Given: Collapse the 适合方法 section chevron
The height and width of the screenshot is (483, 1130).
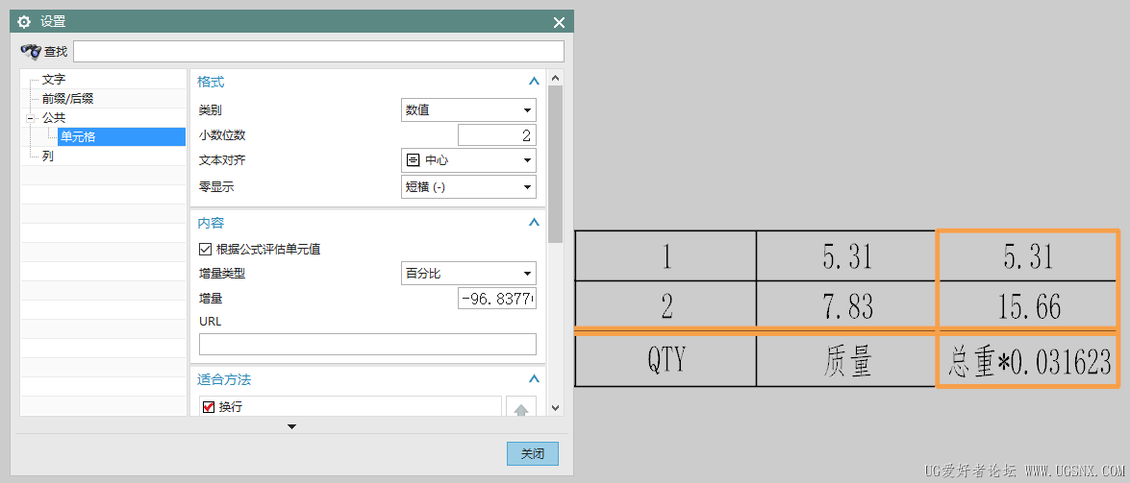Looking at the screenshot, I should click(x=534, y=378).
